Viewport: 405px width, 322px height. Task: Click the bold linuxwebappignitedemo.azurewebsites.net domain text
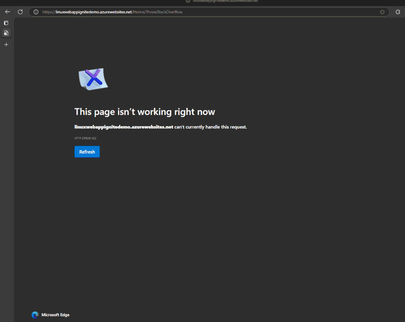coord(124,127)
